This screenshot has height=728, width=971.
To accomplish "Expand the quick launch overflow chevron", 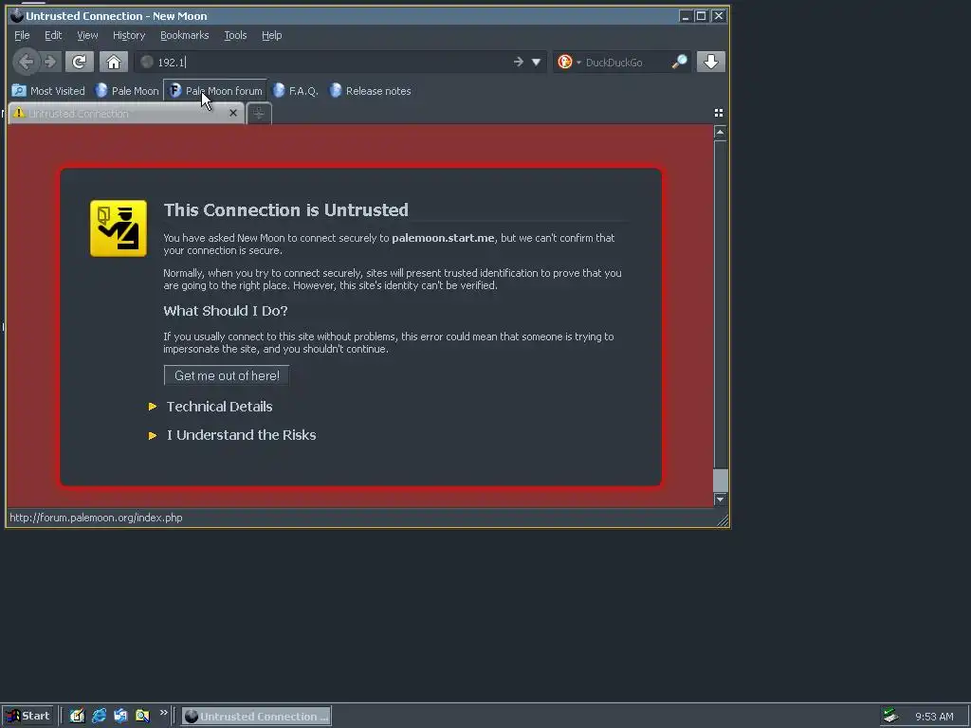I will (163, 713).
